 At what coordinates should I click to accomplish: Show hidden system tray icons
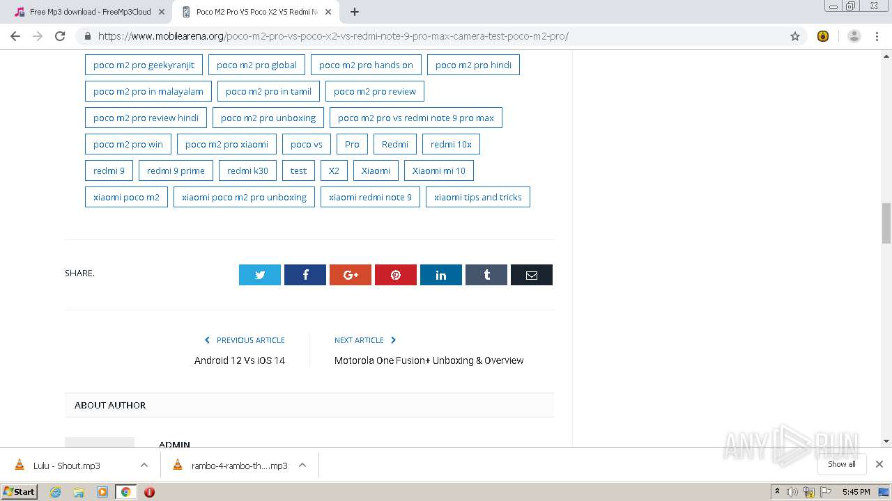777,492
